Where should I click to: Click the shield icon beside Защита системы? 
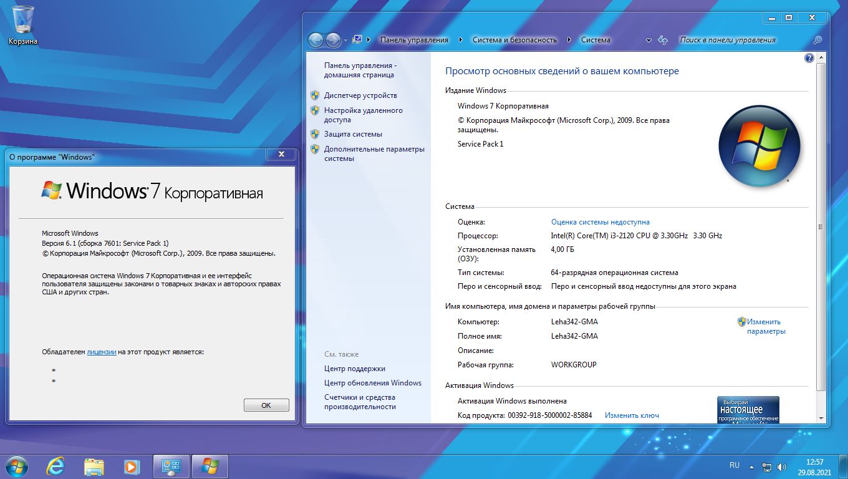[x=315, y=134]
